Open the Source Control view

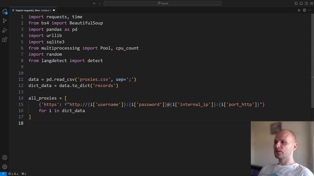[4, 21]
